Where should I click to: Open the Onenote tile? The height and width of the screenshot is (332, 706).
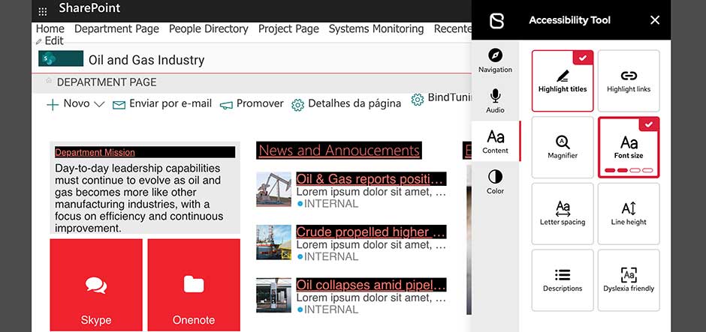pyautogui.click(x=194, y=285)
